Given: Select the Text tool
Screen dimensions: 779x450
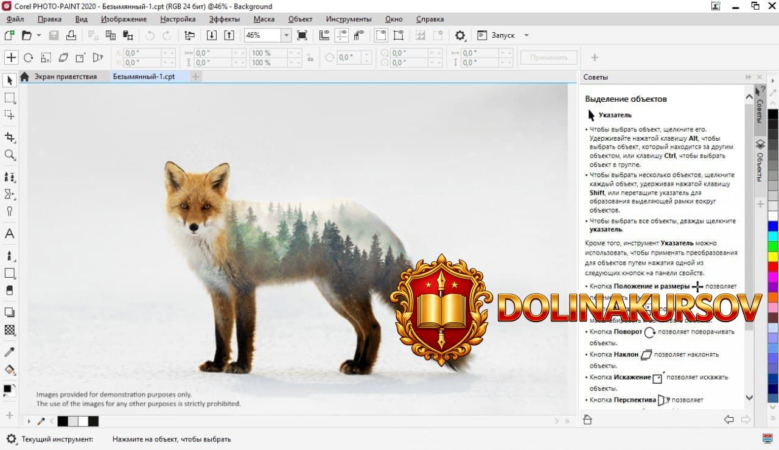Looking at the screenshot, I should [x=9, y=233].
